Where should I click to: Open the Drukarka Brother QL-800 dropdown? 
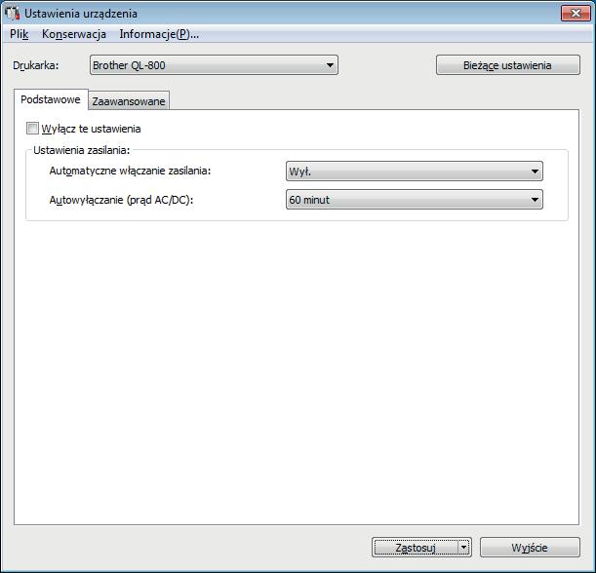(x=214, y=65)
